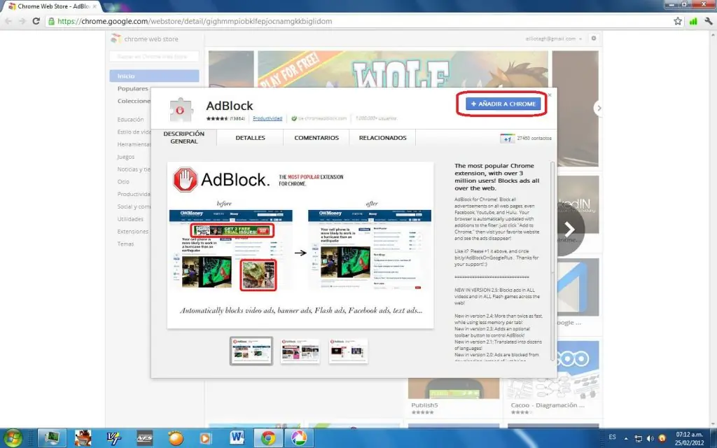Select the first screenshot thumbnail
Screen dimensions: 717x448
coord(251,351)
